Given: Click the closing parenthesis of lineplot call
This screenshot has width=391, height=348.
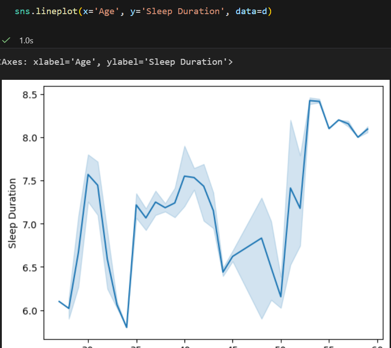Looking at the screenshot, I should [269, 11].
